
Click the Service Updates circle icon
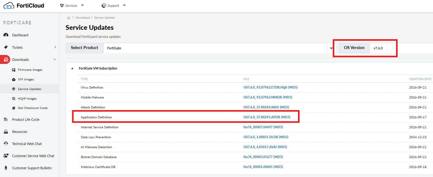(x=13, y=89)
